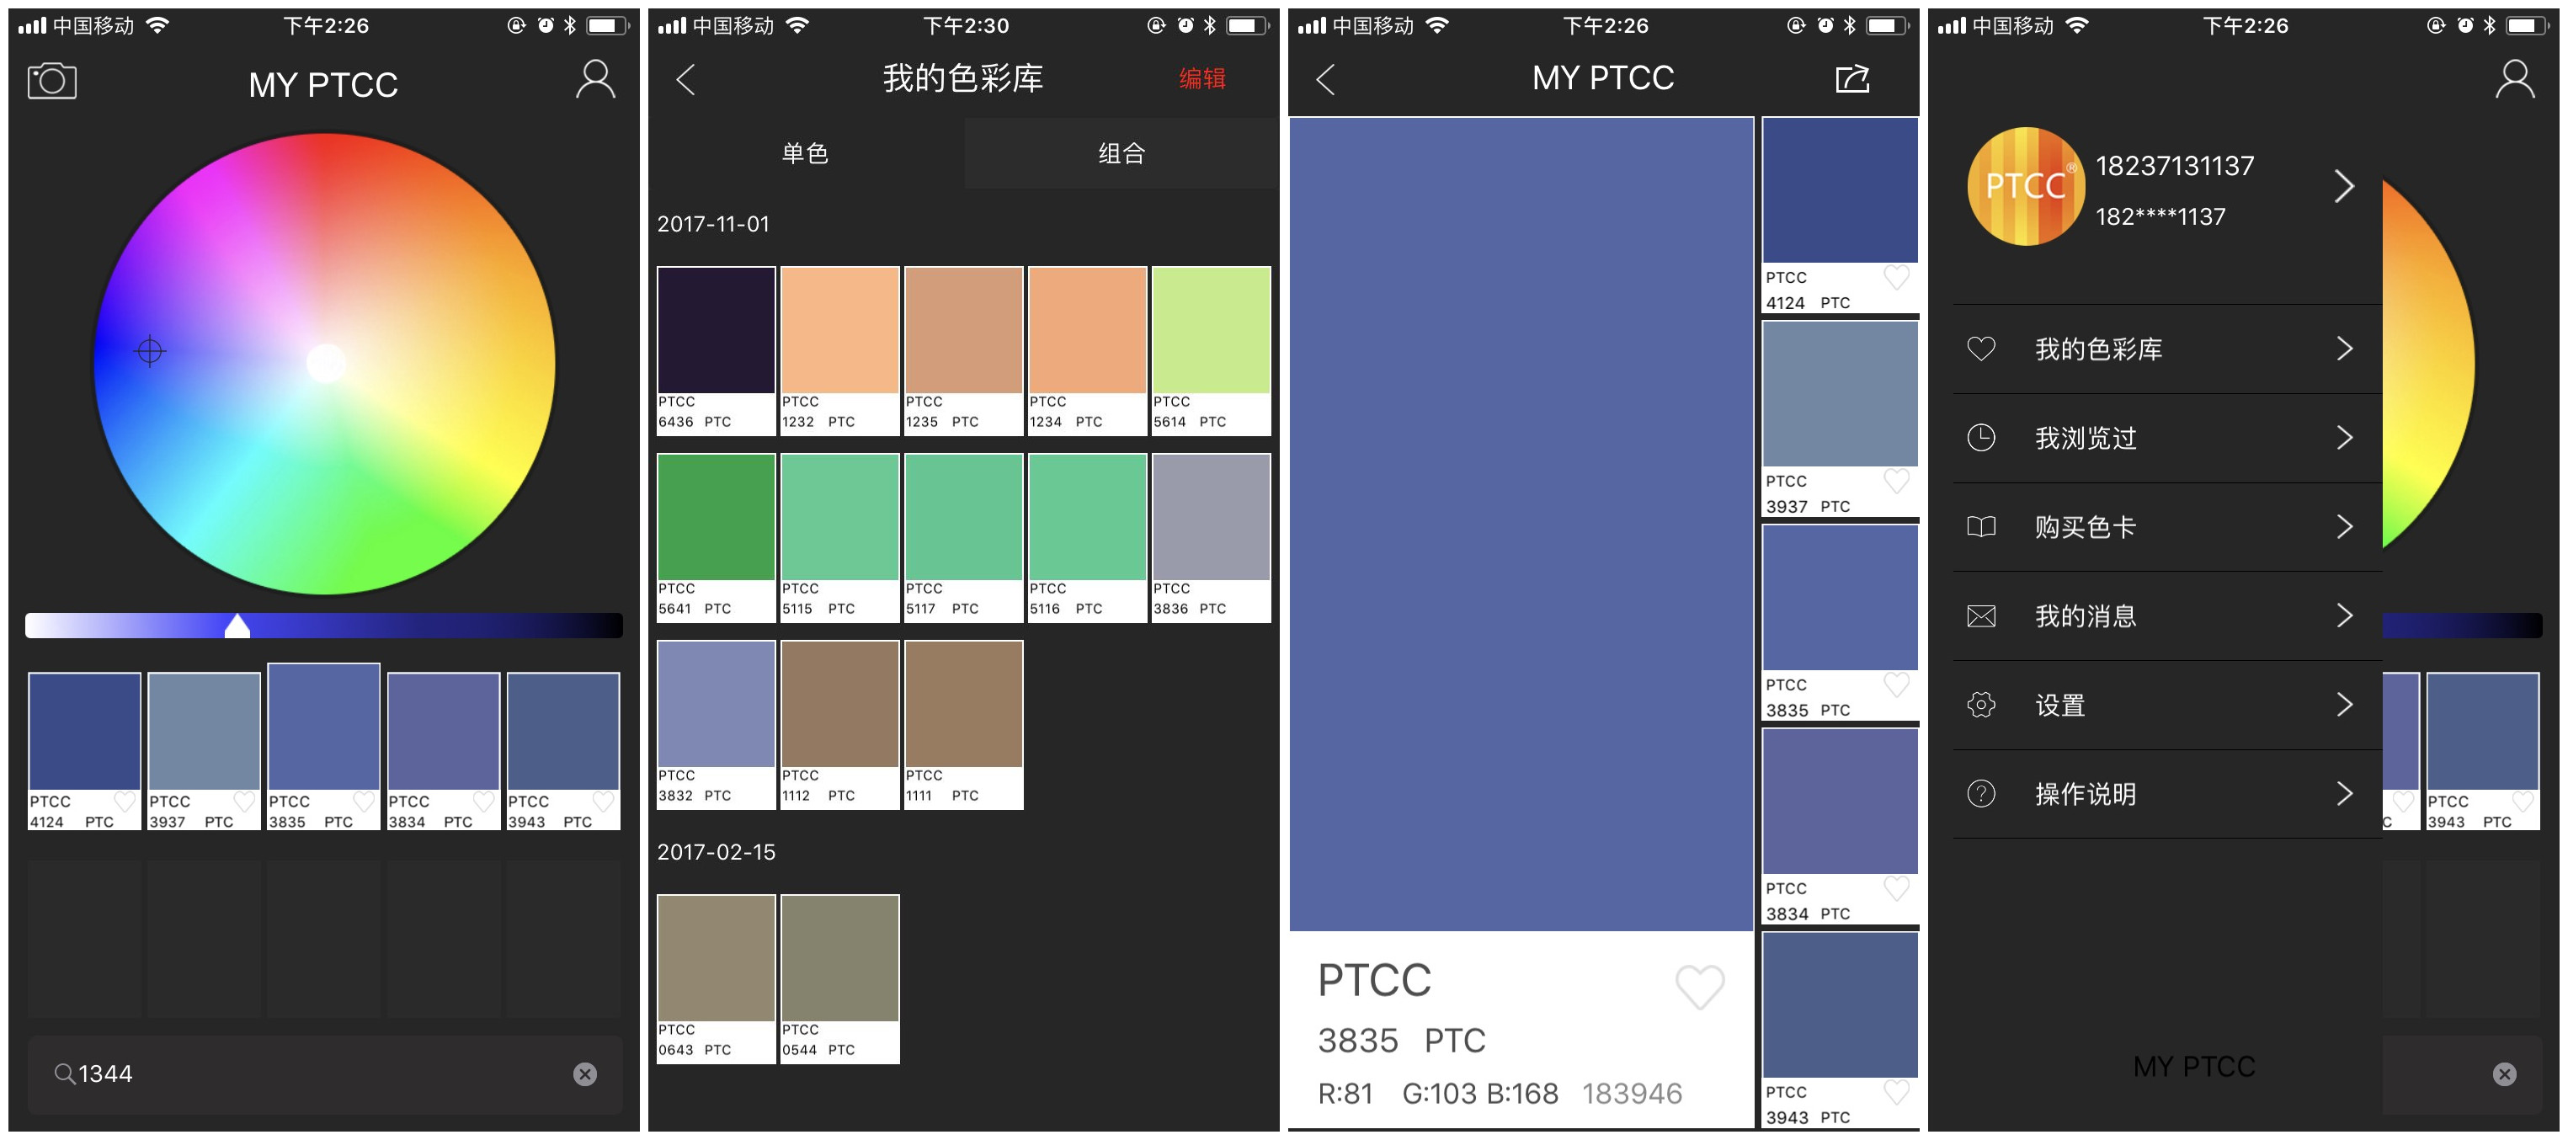Image resolution: width=2568 pixels, height=1140 pixels.
Task: Tap phone number 18237131137
Action: 2174,165
